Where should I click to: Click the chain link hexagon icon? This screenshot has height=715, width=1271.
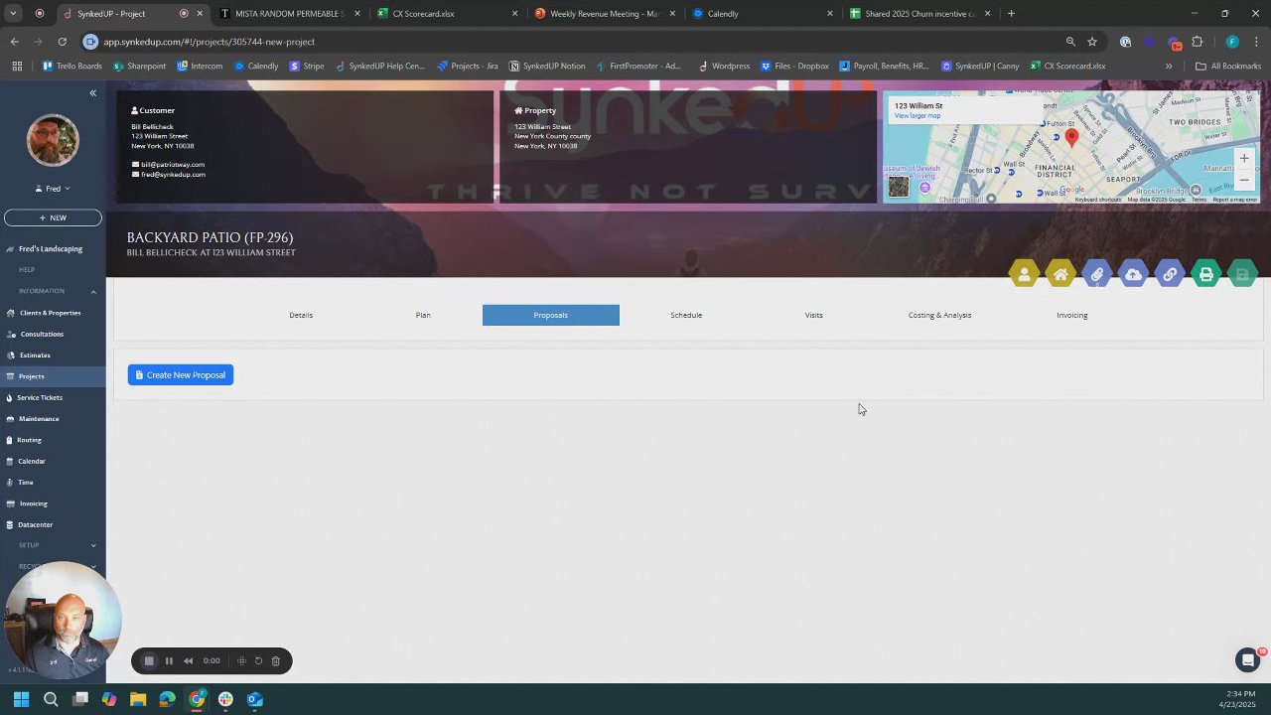[1170, 274]
